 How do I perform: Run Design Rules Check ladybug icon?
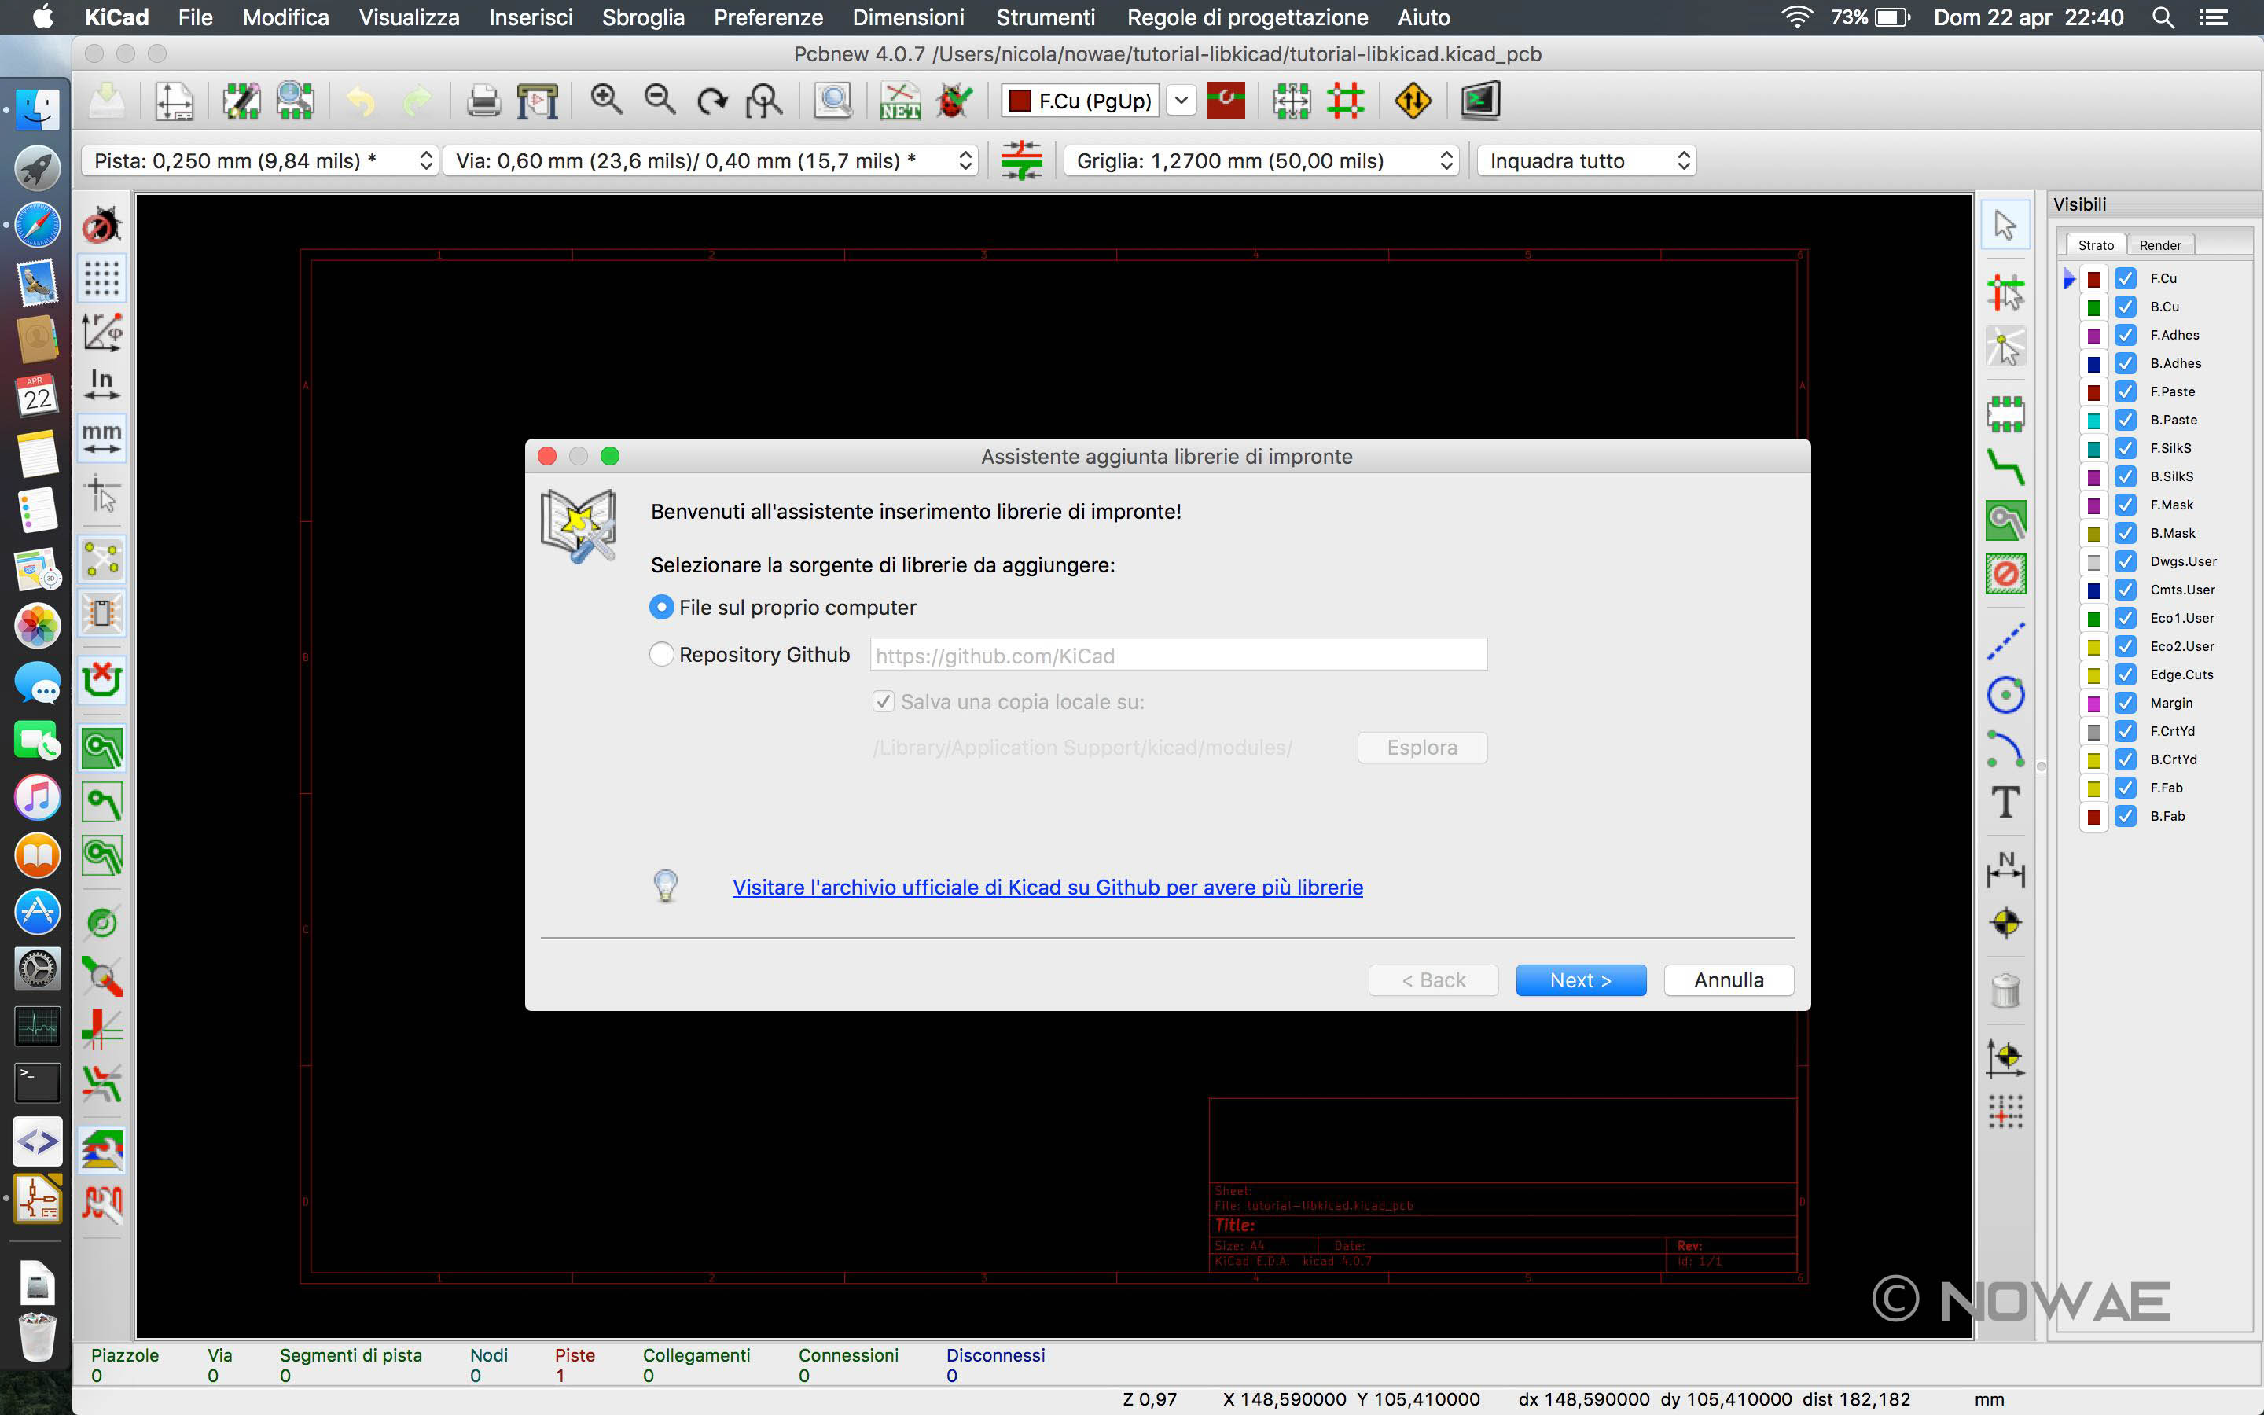pos(955,100)
